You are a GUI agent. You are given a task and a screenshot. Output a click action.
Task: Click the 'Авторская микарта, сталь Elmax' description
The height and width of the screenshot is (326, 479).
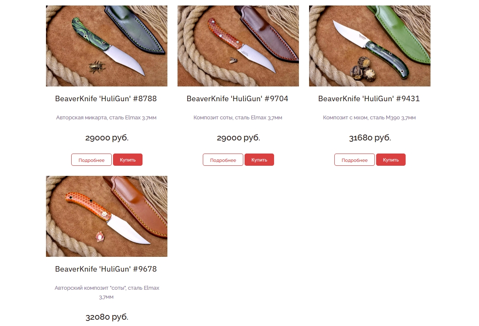tap(106, 118)
